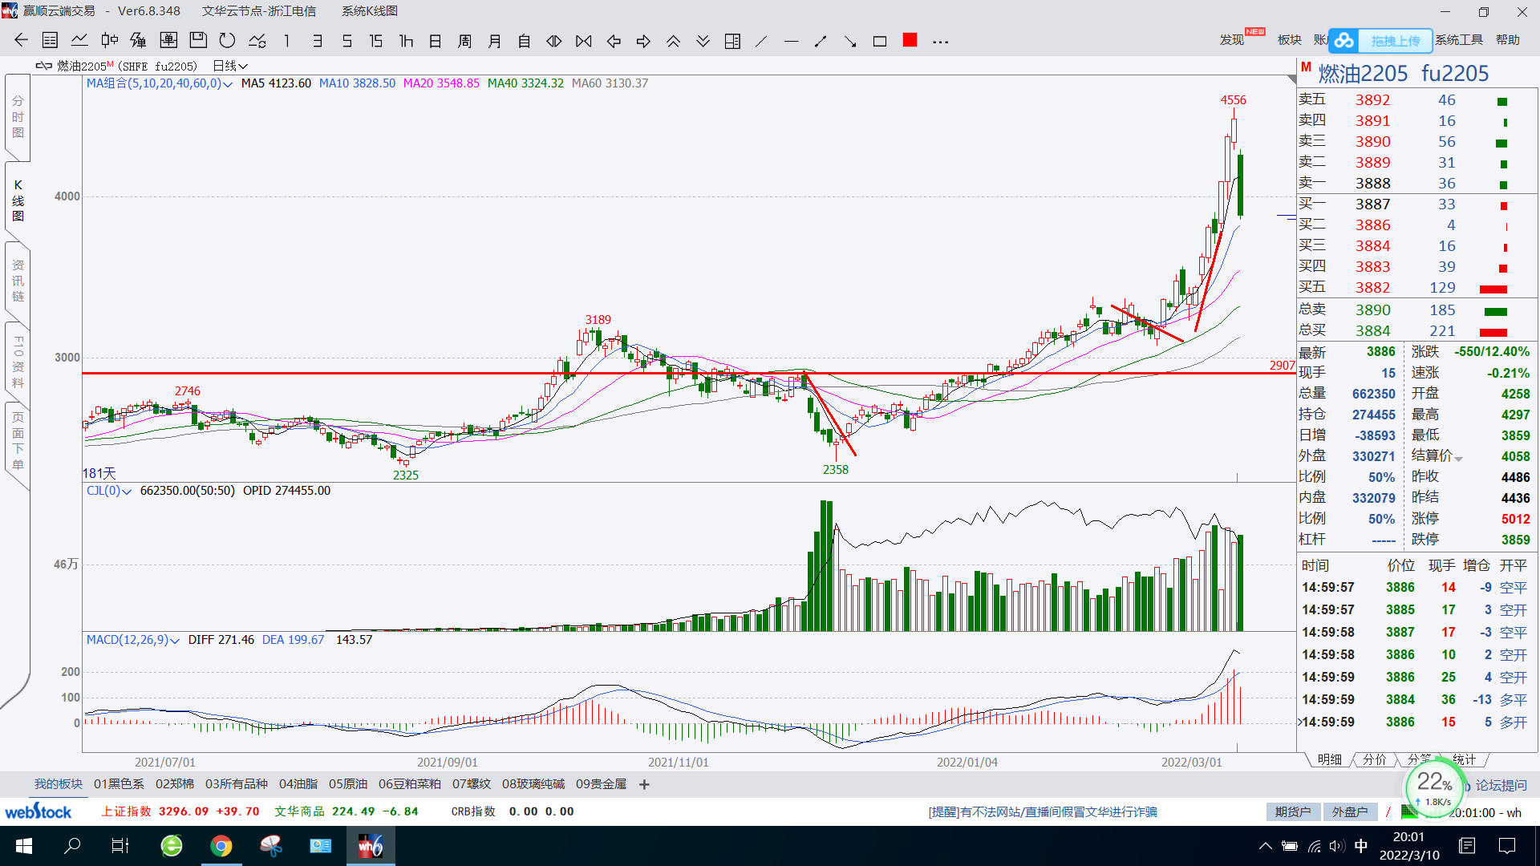This screenshot has width=1540, height=866.
Task: Switch to the 分价 detail tab
Action: click(1375, 759)
